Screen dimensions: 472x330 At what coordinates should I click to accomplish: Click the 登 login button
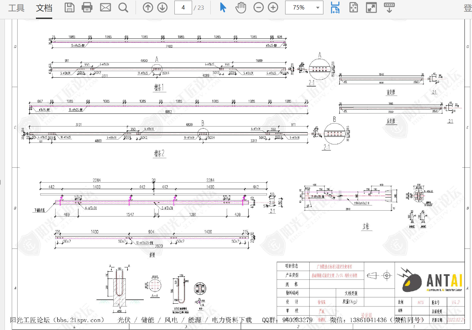(x=468, y=8)
